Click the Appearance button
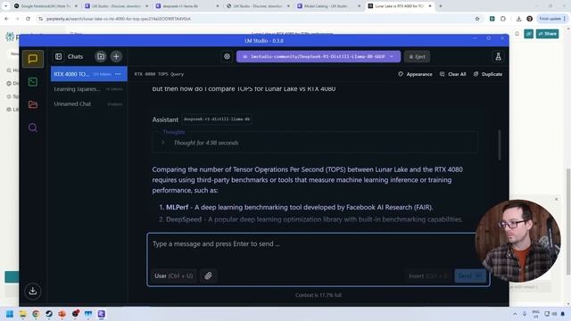 pos(415,74)
